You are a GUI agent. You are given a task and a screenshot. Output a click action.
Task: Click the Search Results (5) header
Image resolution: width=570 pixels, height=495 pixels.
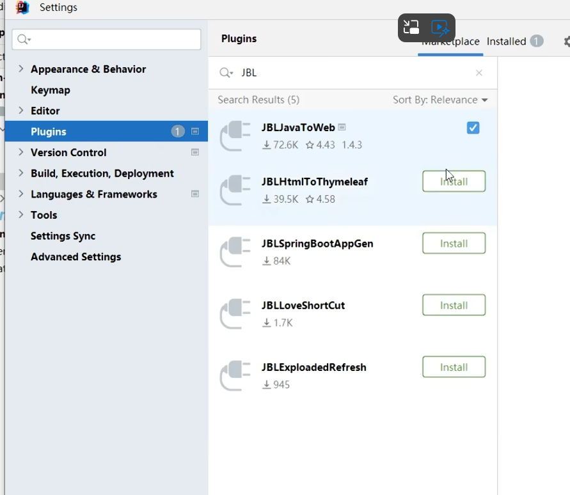(x=258, y=100)
